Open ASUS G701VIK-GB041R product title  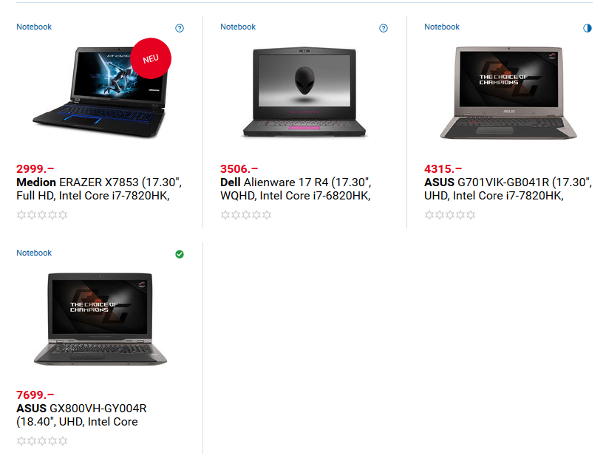click(x=508, y=189)
